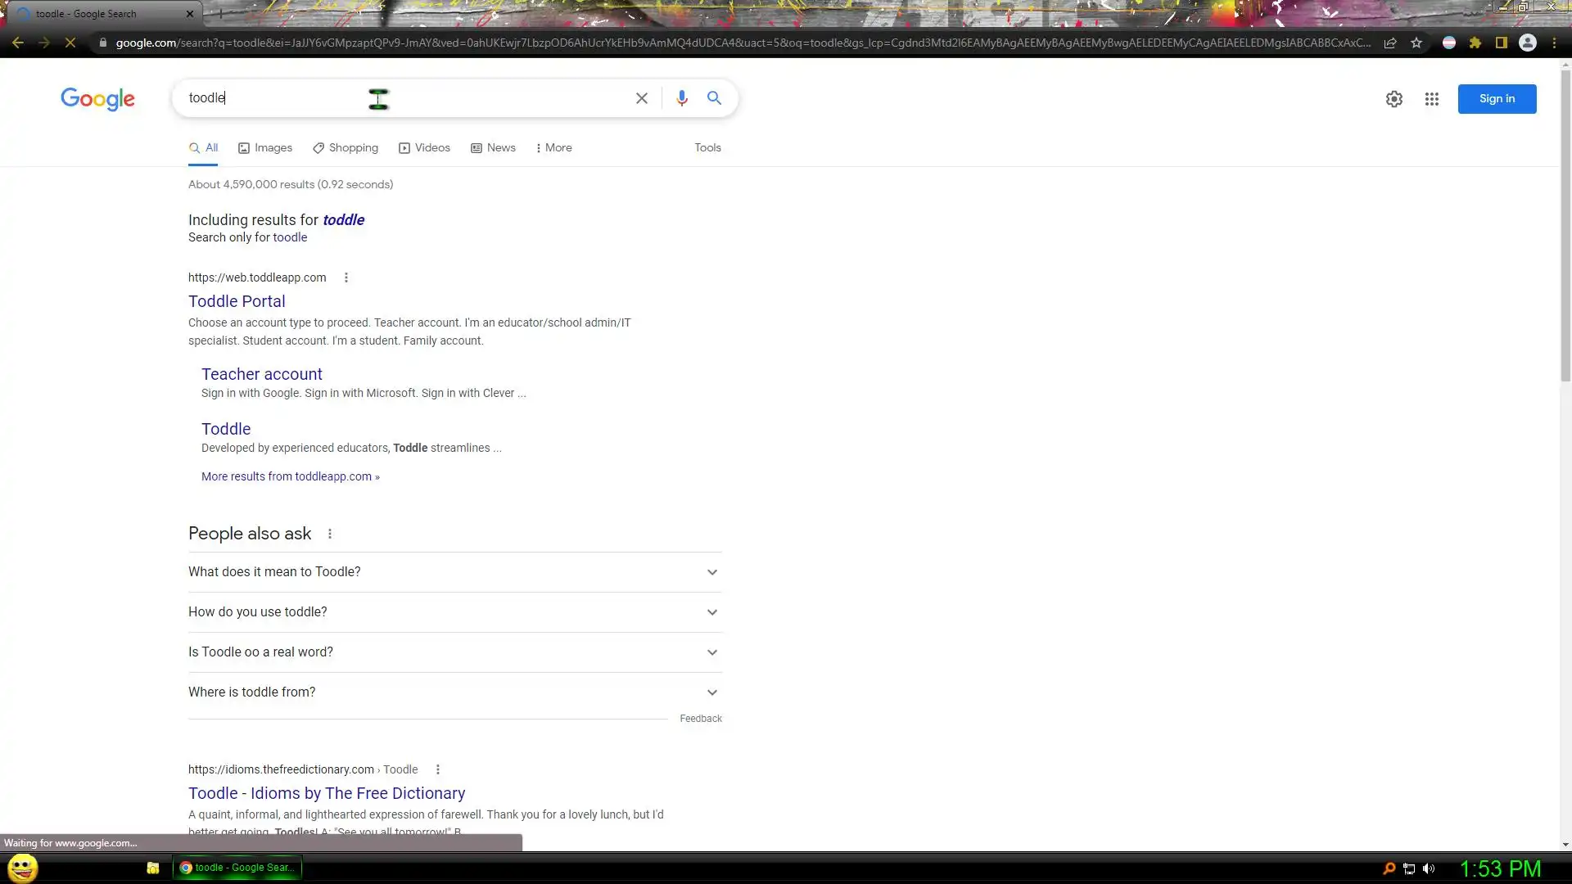This screenshot has width=1572, height=884.
Task: Open Google settings gear icon
Action: [x=1394, y=99]
